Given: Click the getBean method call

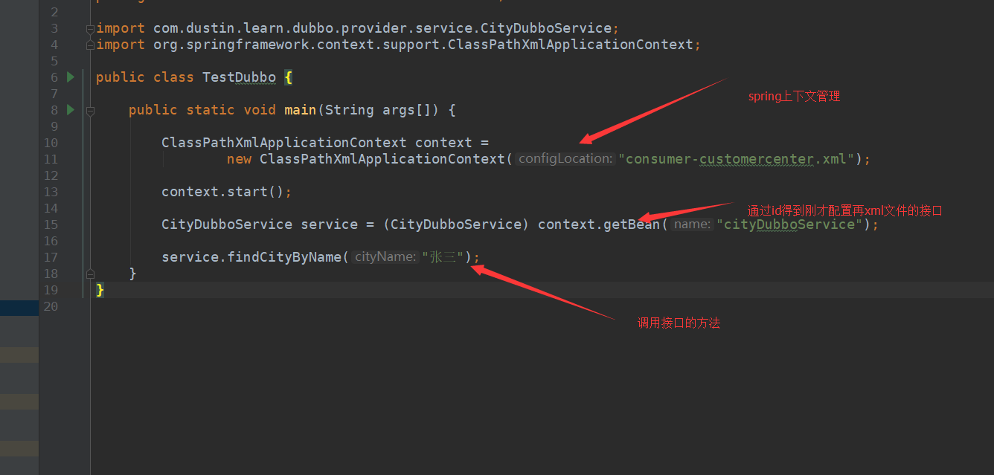Looking at the screenshot, I should (x=631, y=224).
